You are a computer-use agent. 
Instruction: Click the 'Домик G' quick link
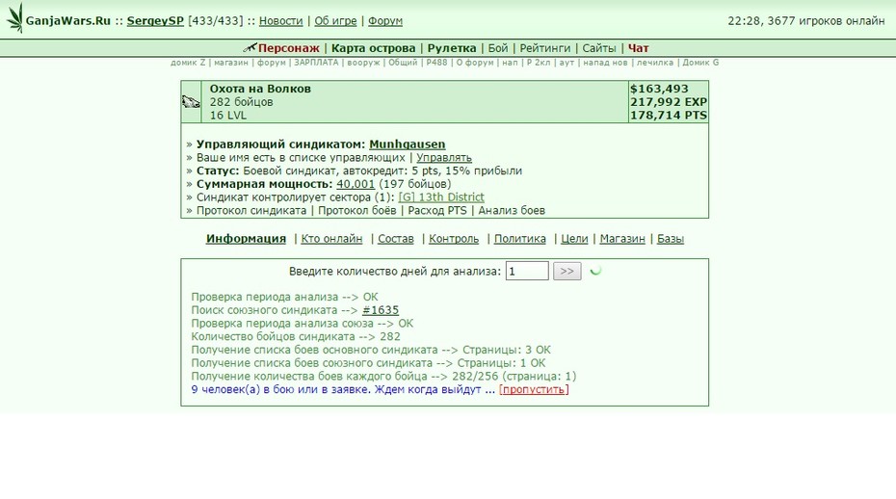point(700,63)
